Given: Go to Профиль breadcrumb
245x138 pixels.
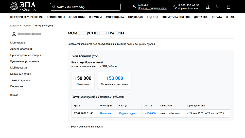Looking at the screenshot, I should tap(27, 26).
